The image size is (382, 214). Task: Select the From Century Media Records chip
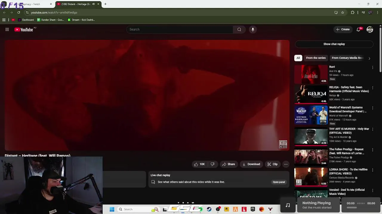tap(347, 58)
